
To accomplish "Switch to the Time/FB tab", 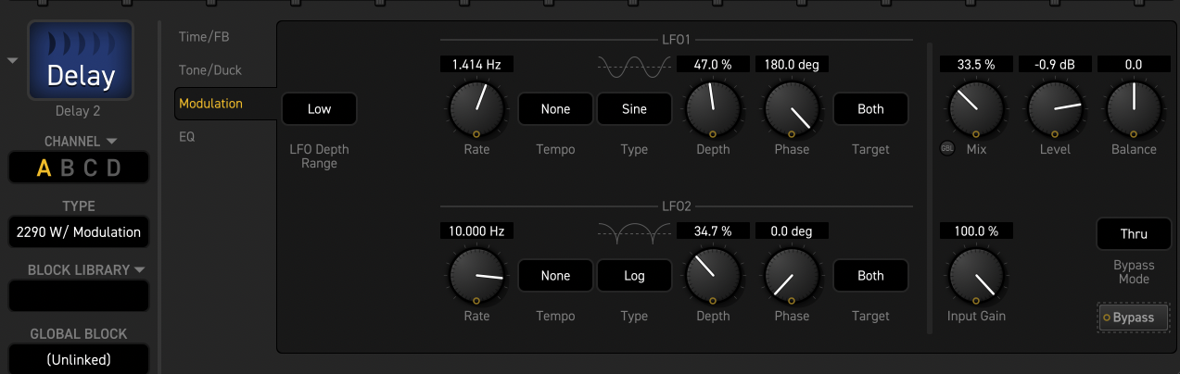I will (203, 36).
